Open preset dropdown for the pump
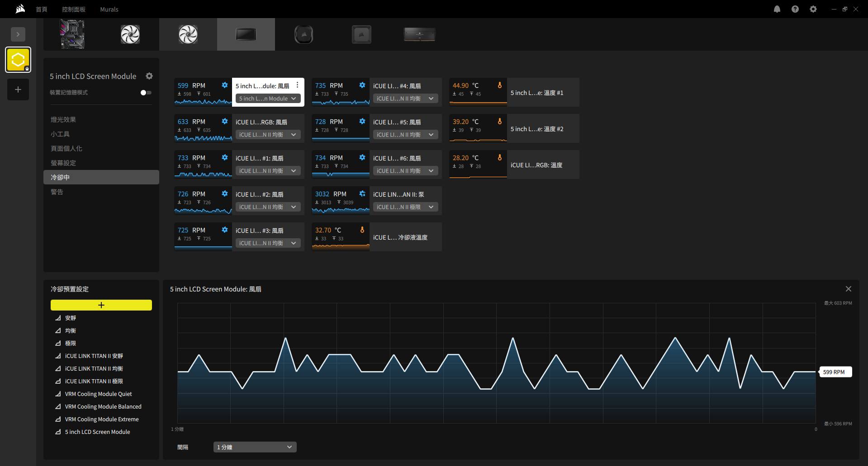Image resolution: width=868 pixels, height=466 pixels. click(405, 207)
